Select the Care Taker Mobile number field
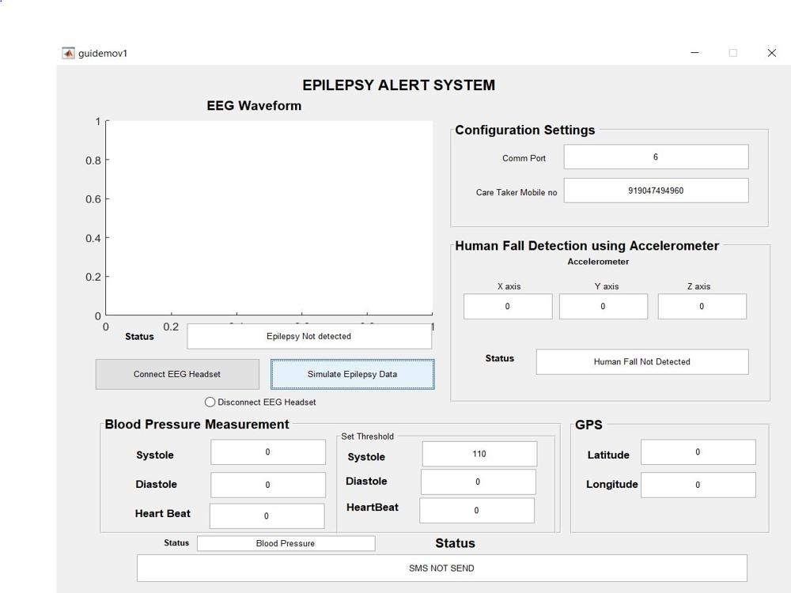The image size is (791, 593). [x=655, y=190]
